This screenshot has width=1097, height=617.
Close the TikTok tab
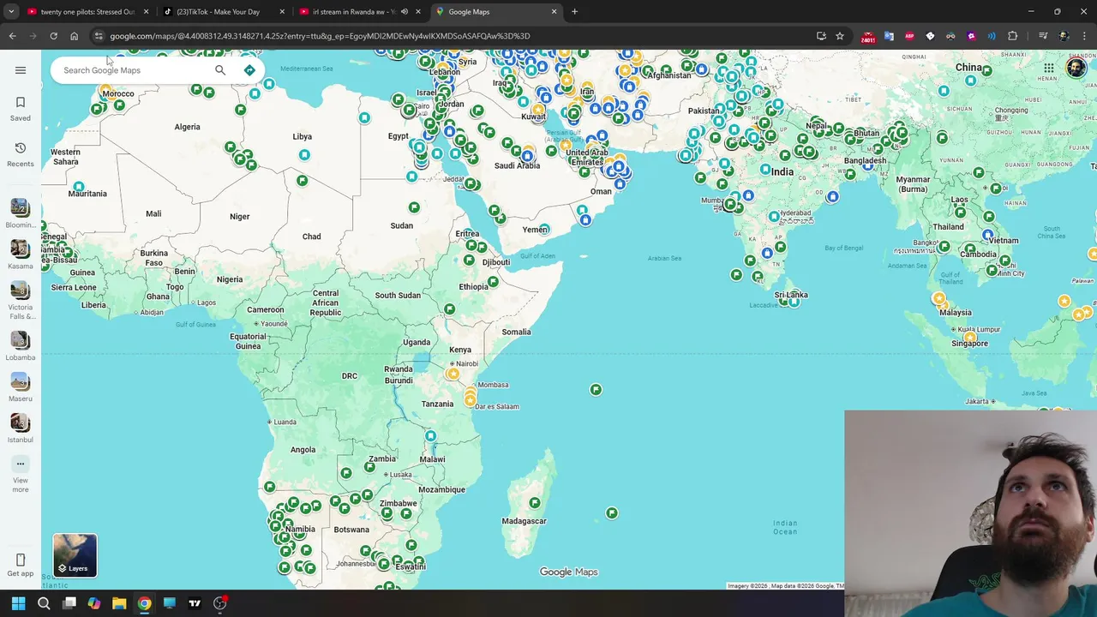pyautogui.click(x=282, y=12)
